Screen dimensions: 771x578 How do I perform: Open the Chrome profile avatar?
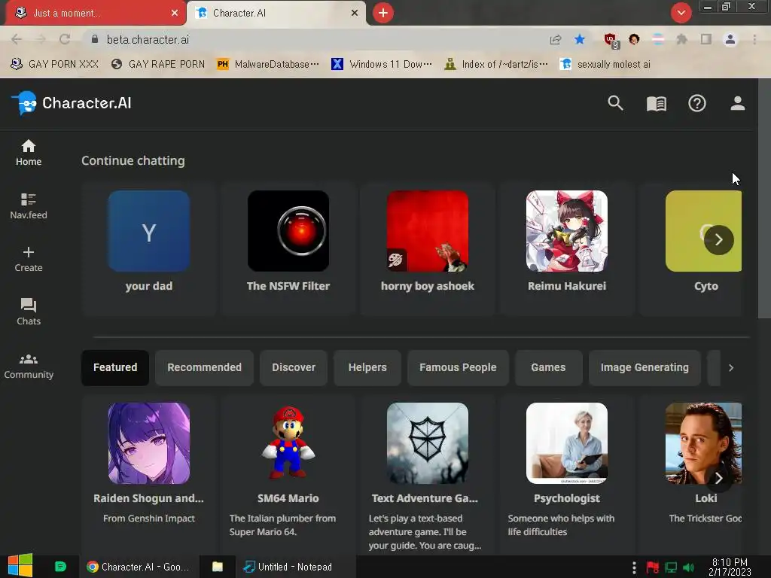[730, 39]
